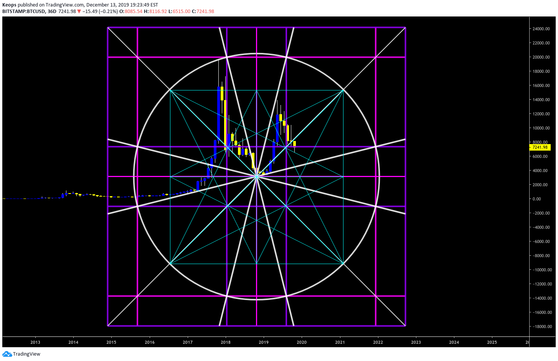
Task: Click the yellow current price label 7241.98
Action: point(540,147)
